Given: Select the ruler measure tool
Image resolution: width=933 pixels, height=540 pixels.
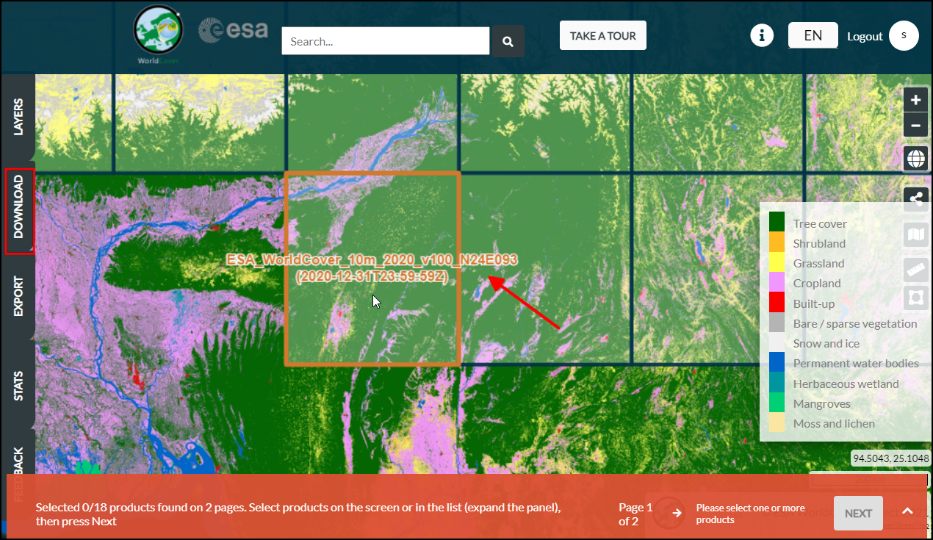Looking at the screenshot, I should (915, 269).
